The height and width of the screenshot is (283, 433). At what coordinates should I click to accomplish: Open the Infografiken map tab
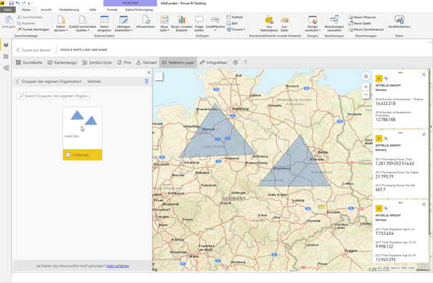pos(214,62)
